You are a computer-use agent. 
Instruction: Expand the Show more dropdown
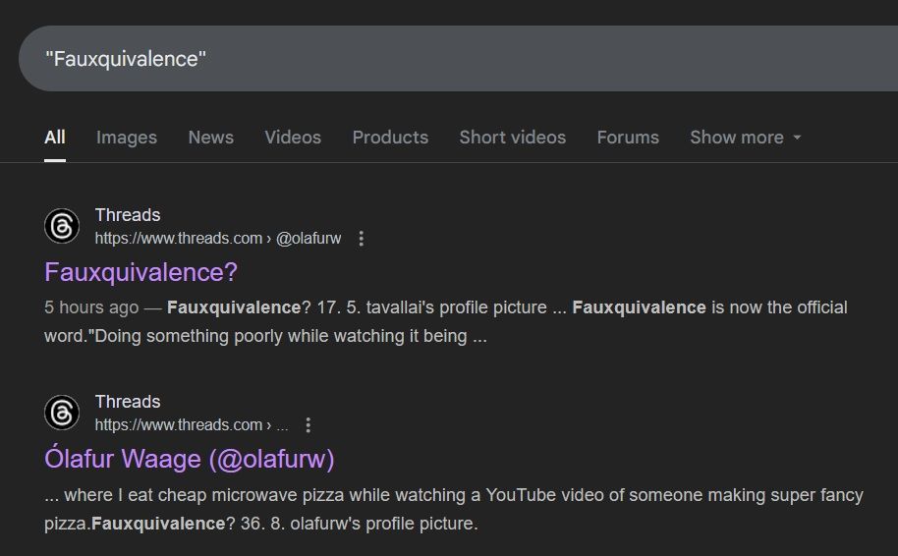(745, 138)
